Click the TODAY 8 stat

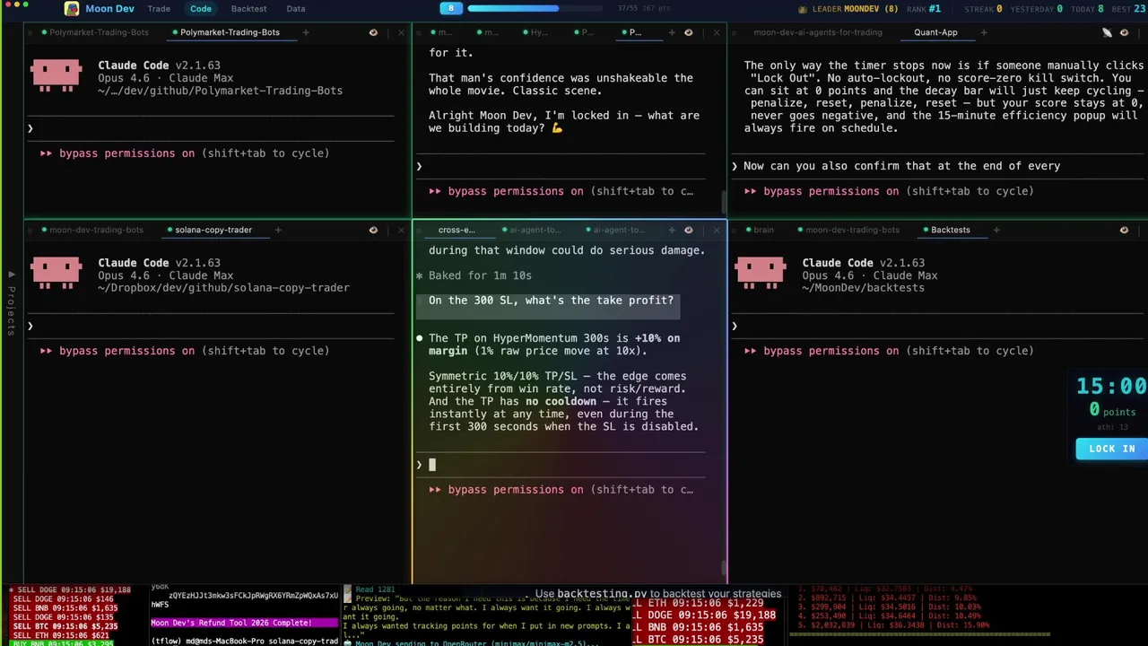1087,9
